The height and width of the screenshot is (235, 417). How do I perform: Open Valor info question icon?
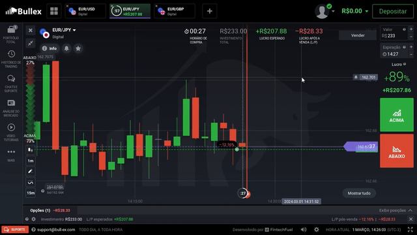pyautogui.click(x=404, y=29)
